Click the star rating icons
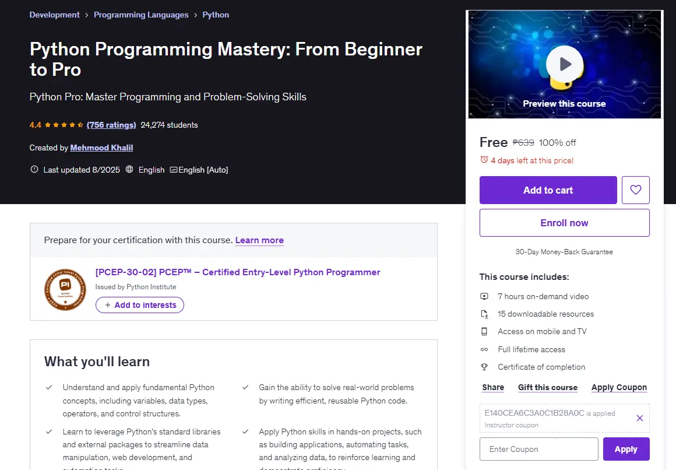This screenshot has width=676, height=470. 64,125
